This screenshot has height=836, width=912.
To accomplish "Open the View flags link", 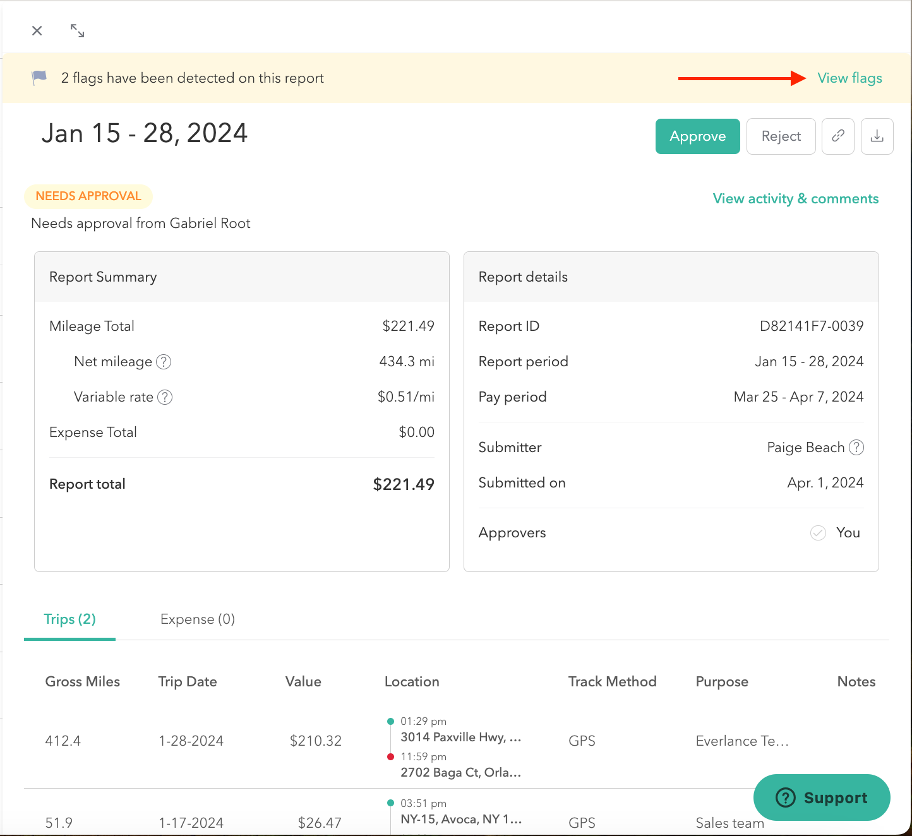I will coord(849,78).
